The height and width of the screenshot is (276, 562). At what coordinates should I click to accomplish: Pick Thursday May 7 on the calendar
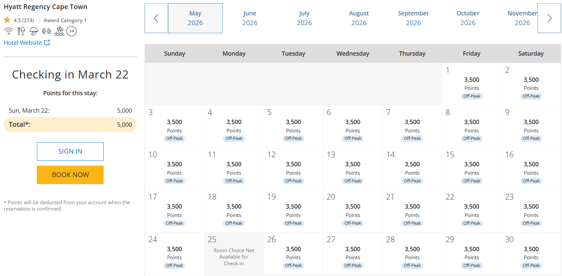click(412, 127)
